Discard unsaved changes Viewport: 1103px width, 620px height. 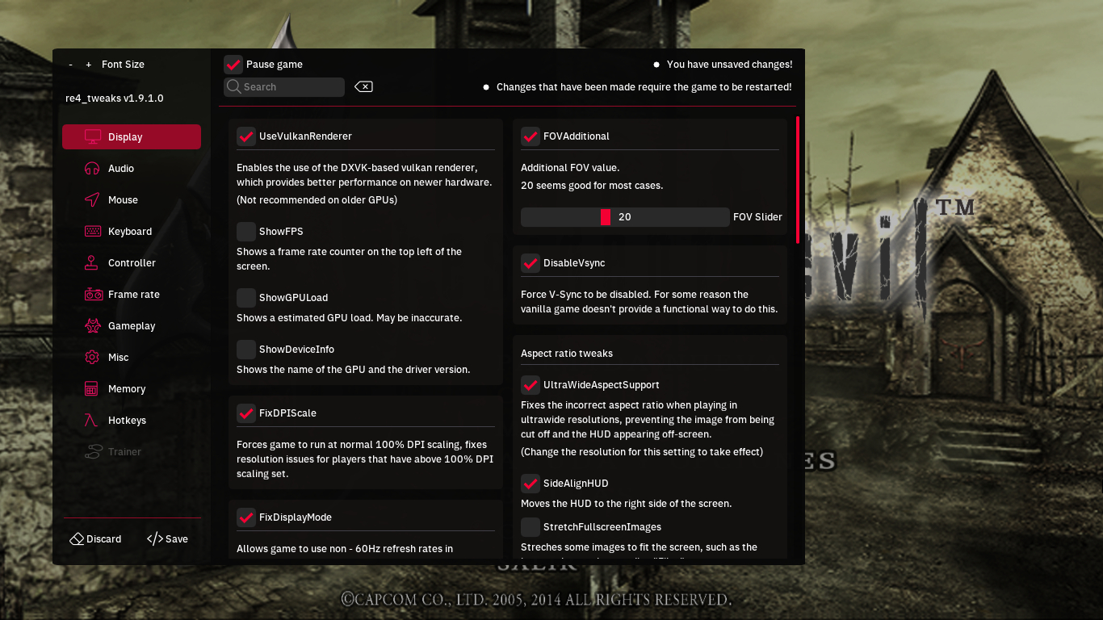coord(95,538)
